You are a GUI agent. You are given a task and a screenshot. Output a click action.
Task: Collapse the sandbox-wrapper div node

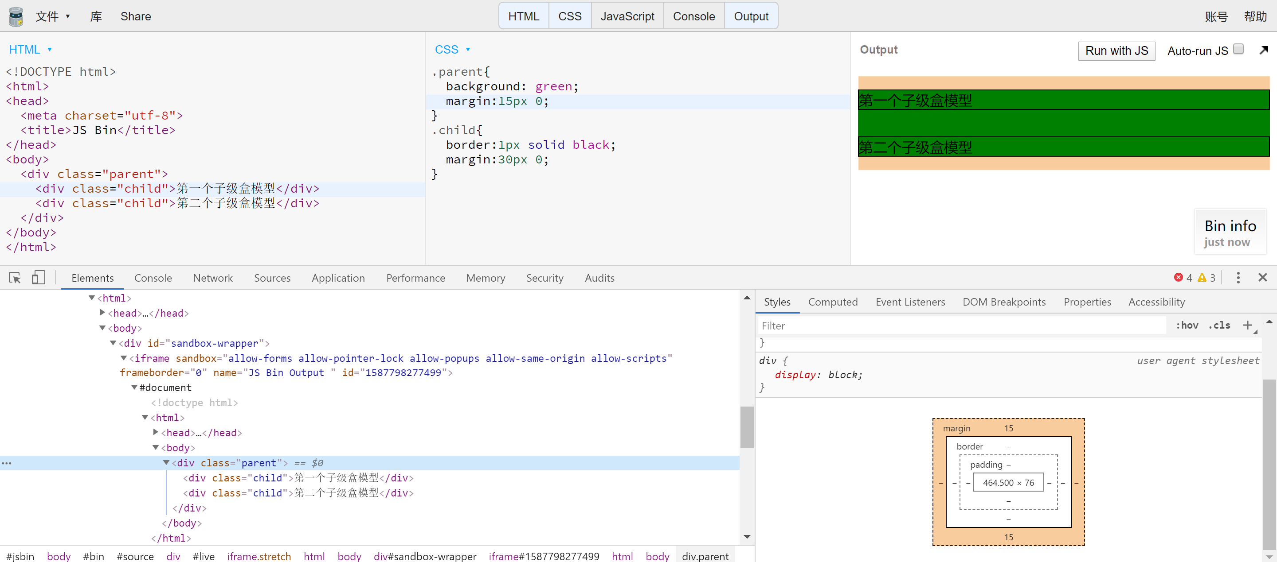(x=113, y=343)
